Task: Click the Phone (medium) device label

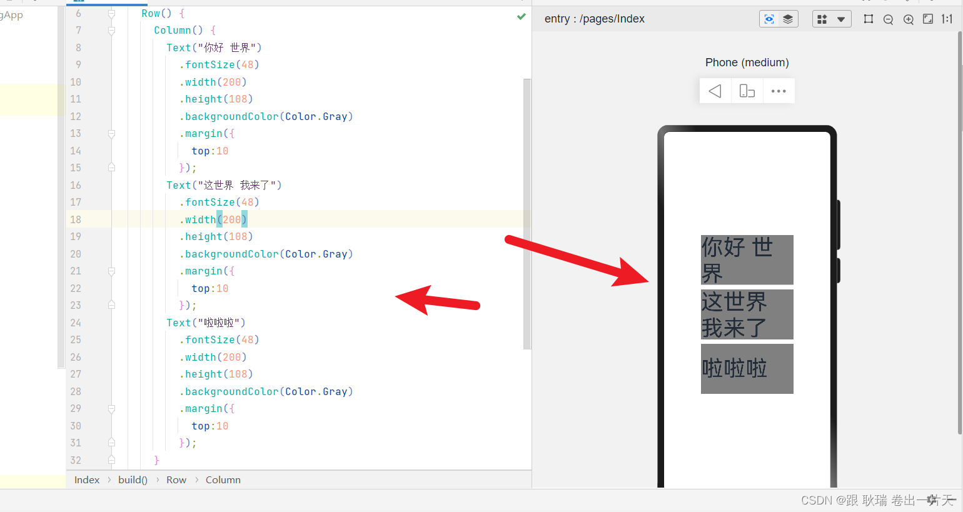Action: tap(747, 63)
